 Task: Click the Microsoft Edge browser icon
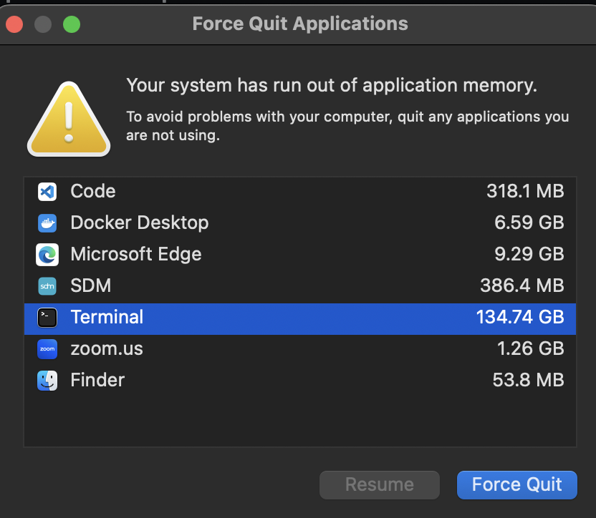tap(47, 255)
